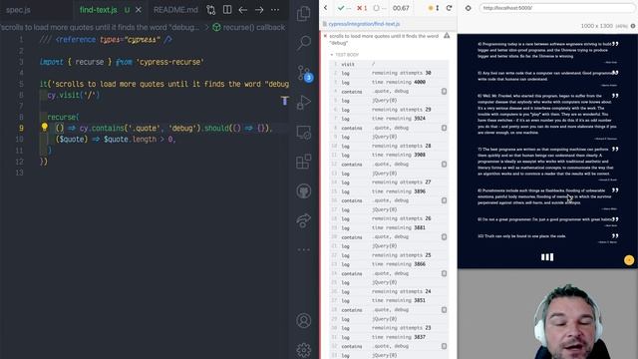The image size is (638, 359).
Task: Select 'remaining attempts 23' log row
Action: pyautogui.click(x=389, y=328)
